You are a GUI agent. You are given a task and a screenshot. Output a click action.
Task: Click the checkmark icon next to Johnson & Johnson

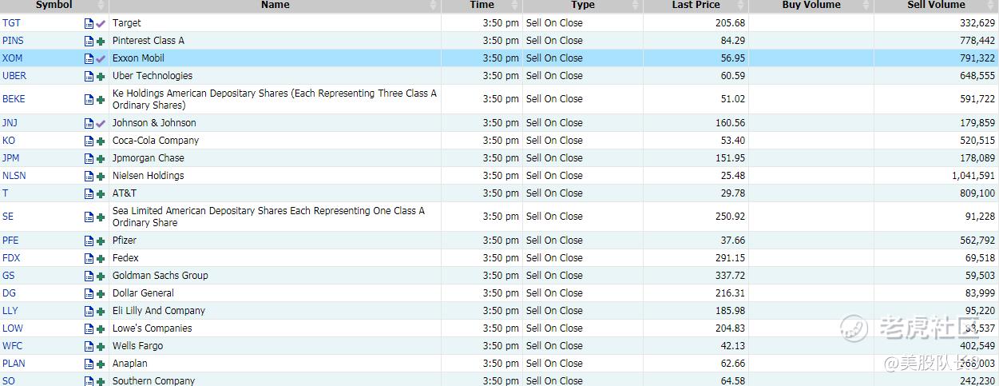pos(101,123)
